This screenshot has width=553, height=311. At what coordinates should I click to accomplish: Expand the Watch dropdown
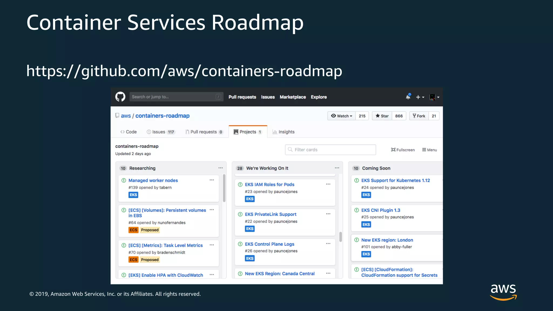tap(342, 116)
